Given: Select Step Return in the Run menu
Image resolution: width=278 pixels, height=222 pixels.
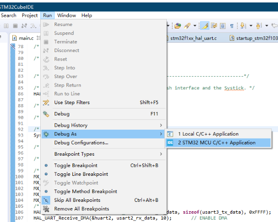Looking at the screenshot, I should [x=103, y=85].
